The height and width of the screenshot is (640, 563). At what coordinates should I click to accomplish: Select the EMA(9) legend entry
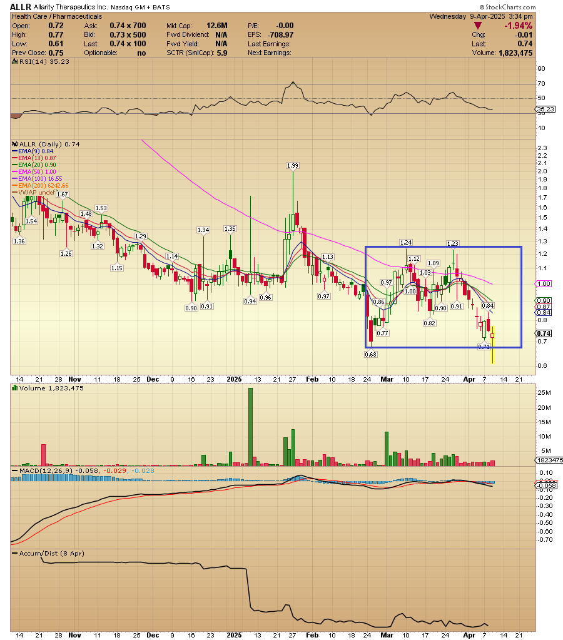[x=33, y=151]
